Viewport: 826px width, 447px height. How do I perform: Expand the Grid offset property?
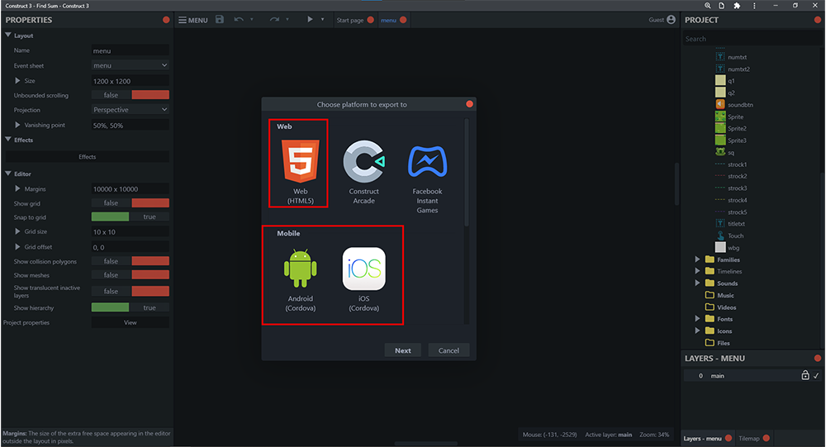click(x=17, y=247)
